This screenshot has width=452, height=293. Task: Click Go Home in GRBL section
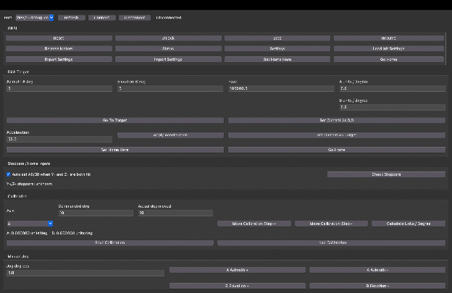(388, 59)
